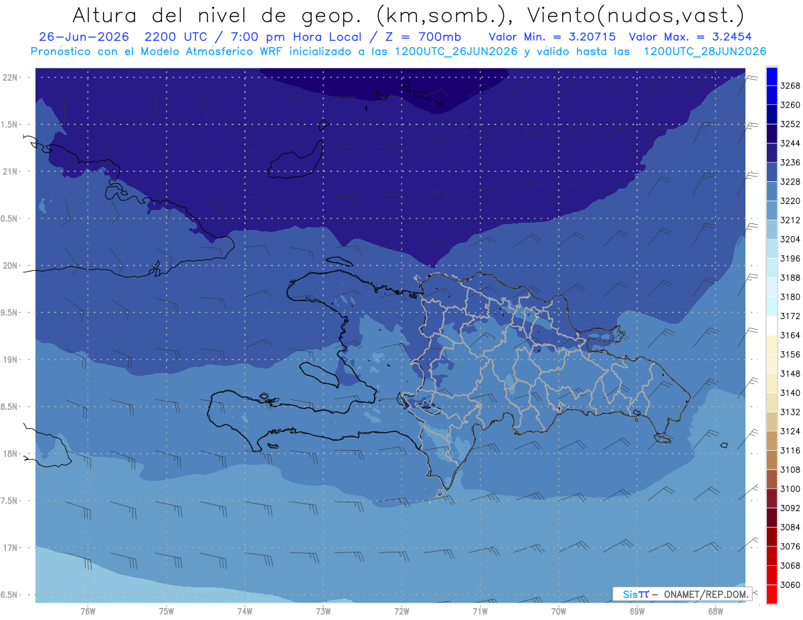
Task: Click the legend swatch between 3108 and 3116
Action: 771,459
